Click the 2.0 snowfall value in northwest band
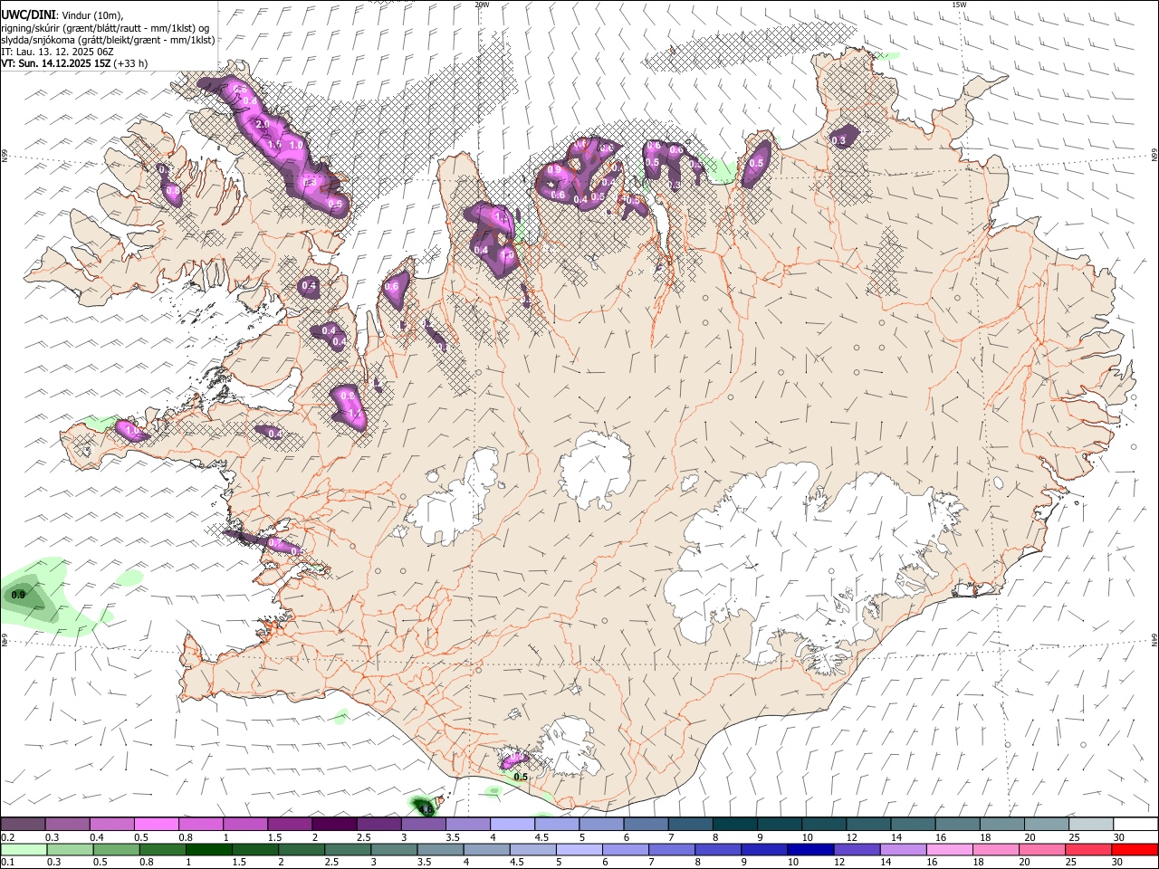Viewport: 1159px width, 869px height. coord(263,124)
